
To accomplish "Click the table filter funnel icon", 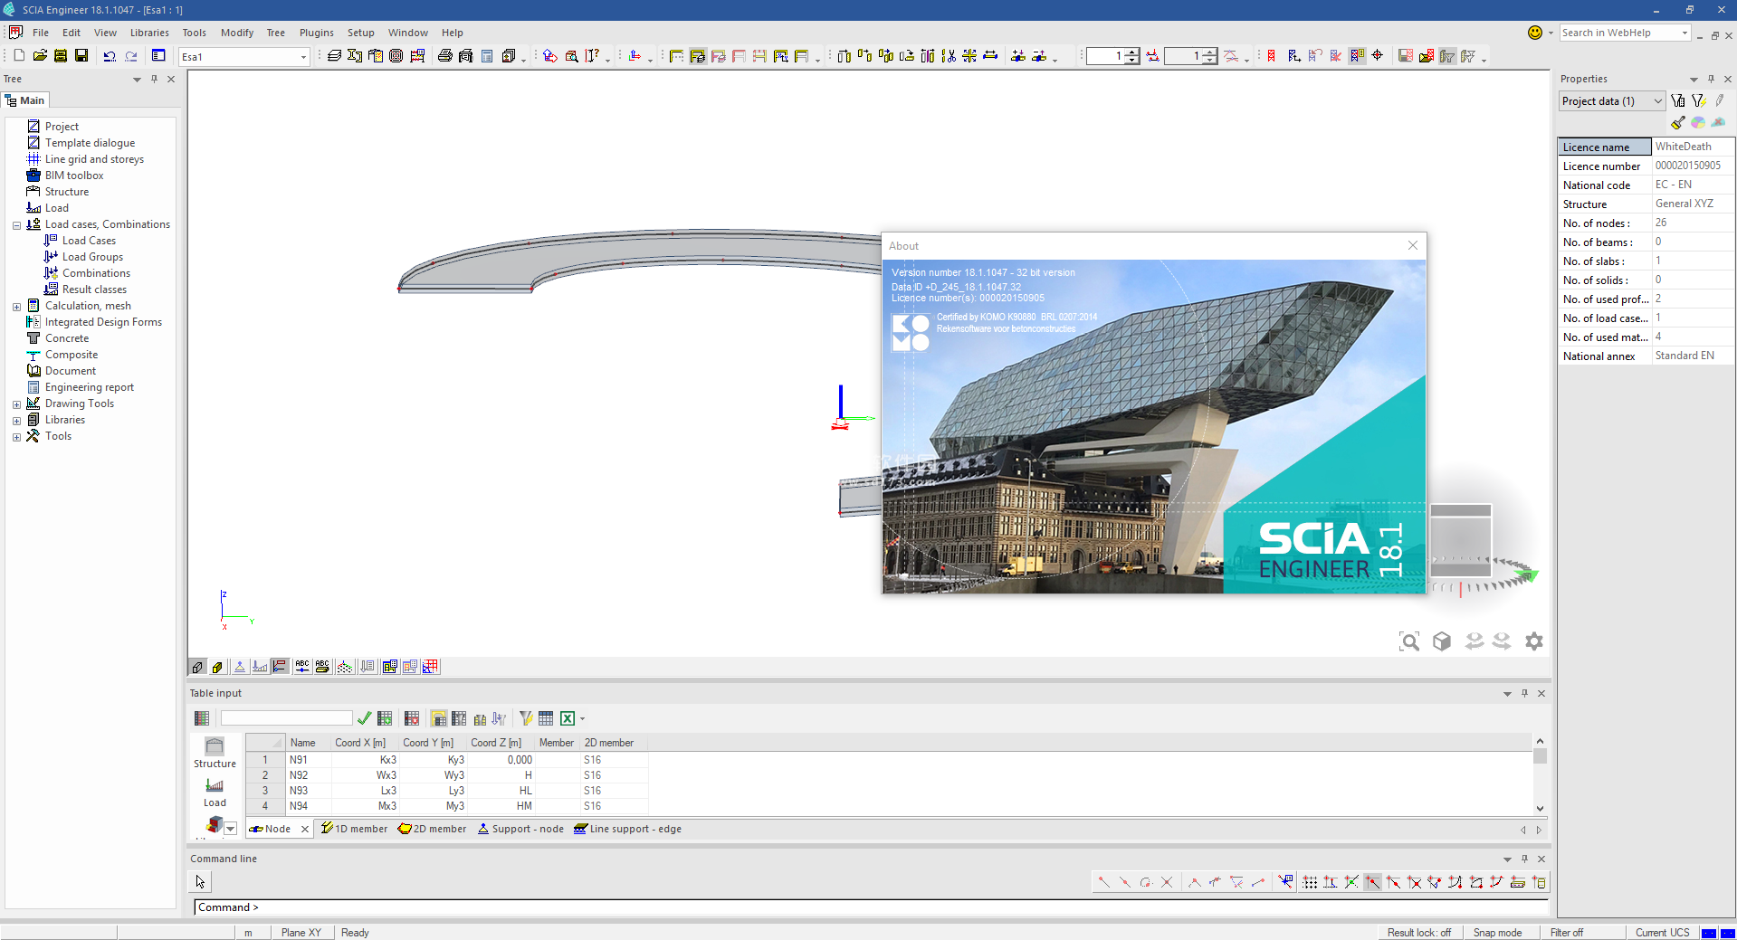I will (525, 718).
